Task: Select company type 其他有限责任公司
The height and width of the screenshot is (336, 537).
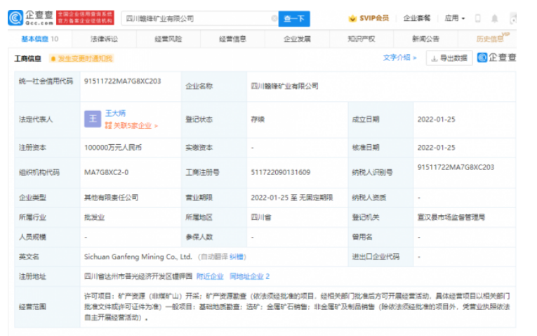Action: (x=112, y=198)
